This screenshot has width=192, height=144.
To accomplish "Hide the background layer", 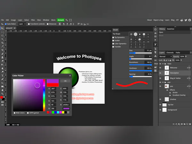I will click(160, 110).
